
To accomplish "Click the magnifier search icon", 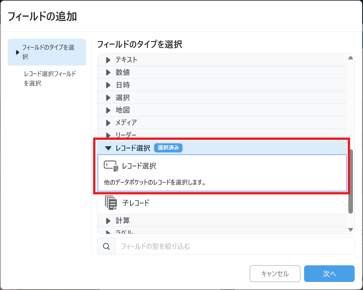I will pos(106,246).
